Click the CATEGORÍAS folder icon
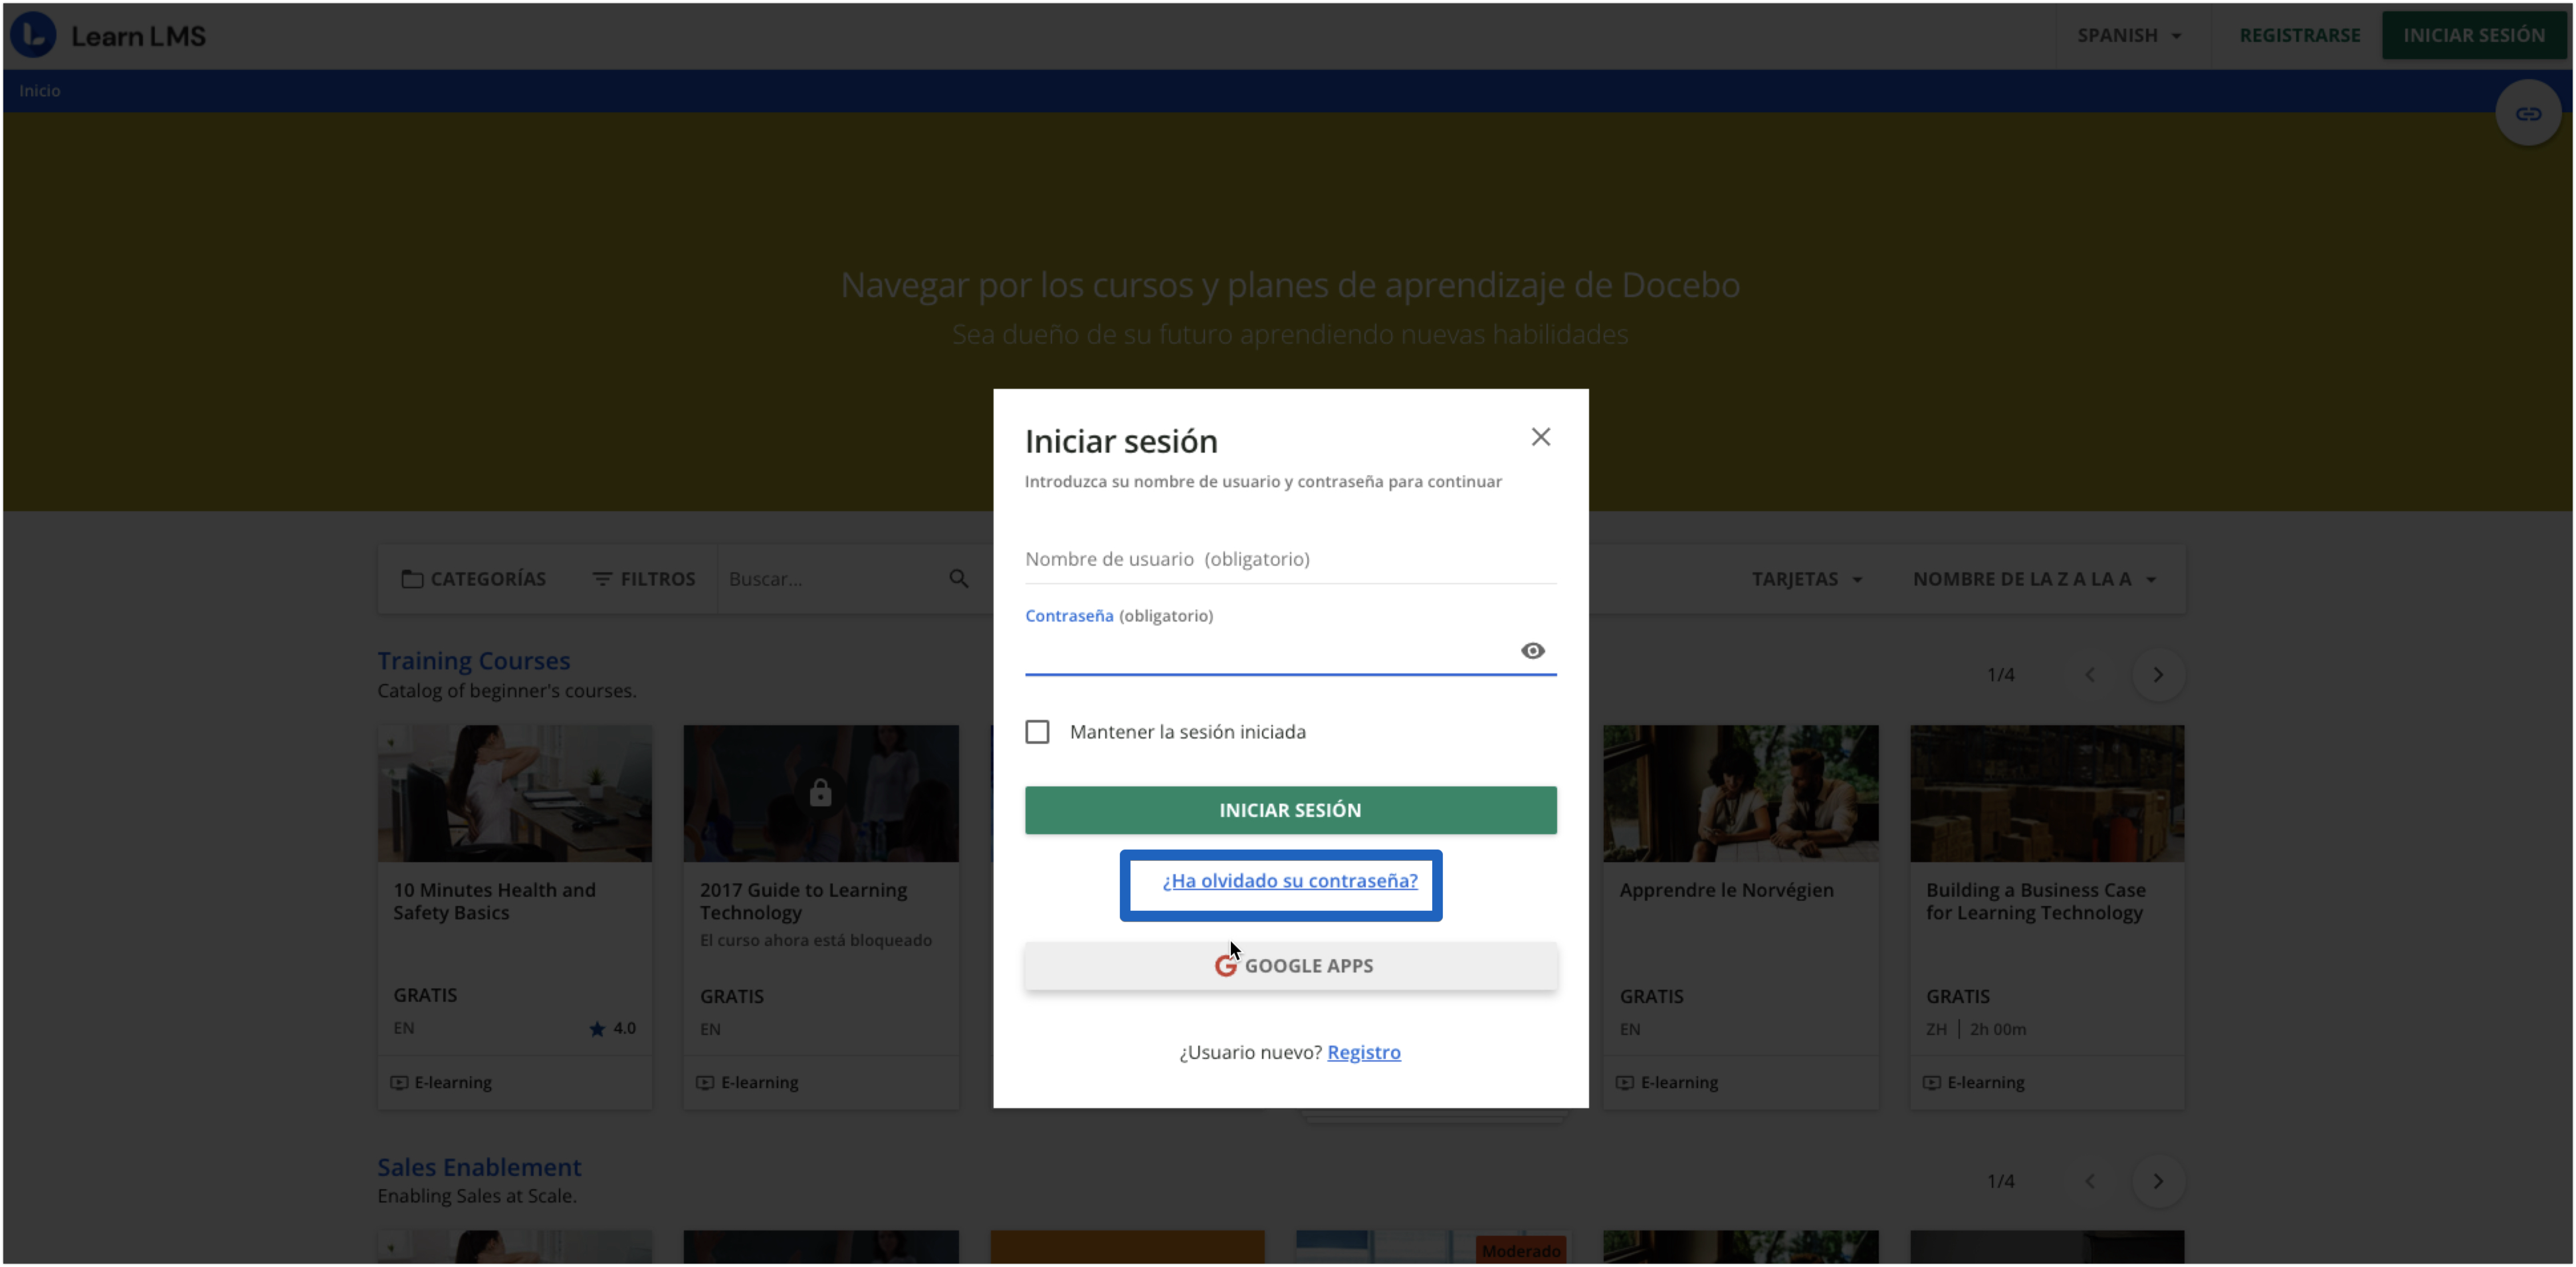 412,579
